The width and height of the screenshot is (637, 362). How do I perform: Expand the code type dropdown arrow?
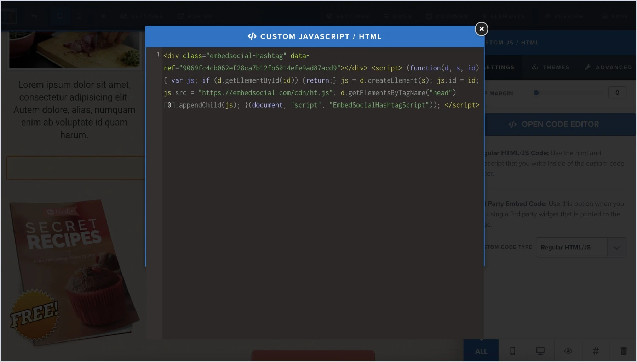(616, 248)
